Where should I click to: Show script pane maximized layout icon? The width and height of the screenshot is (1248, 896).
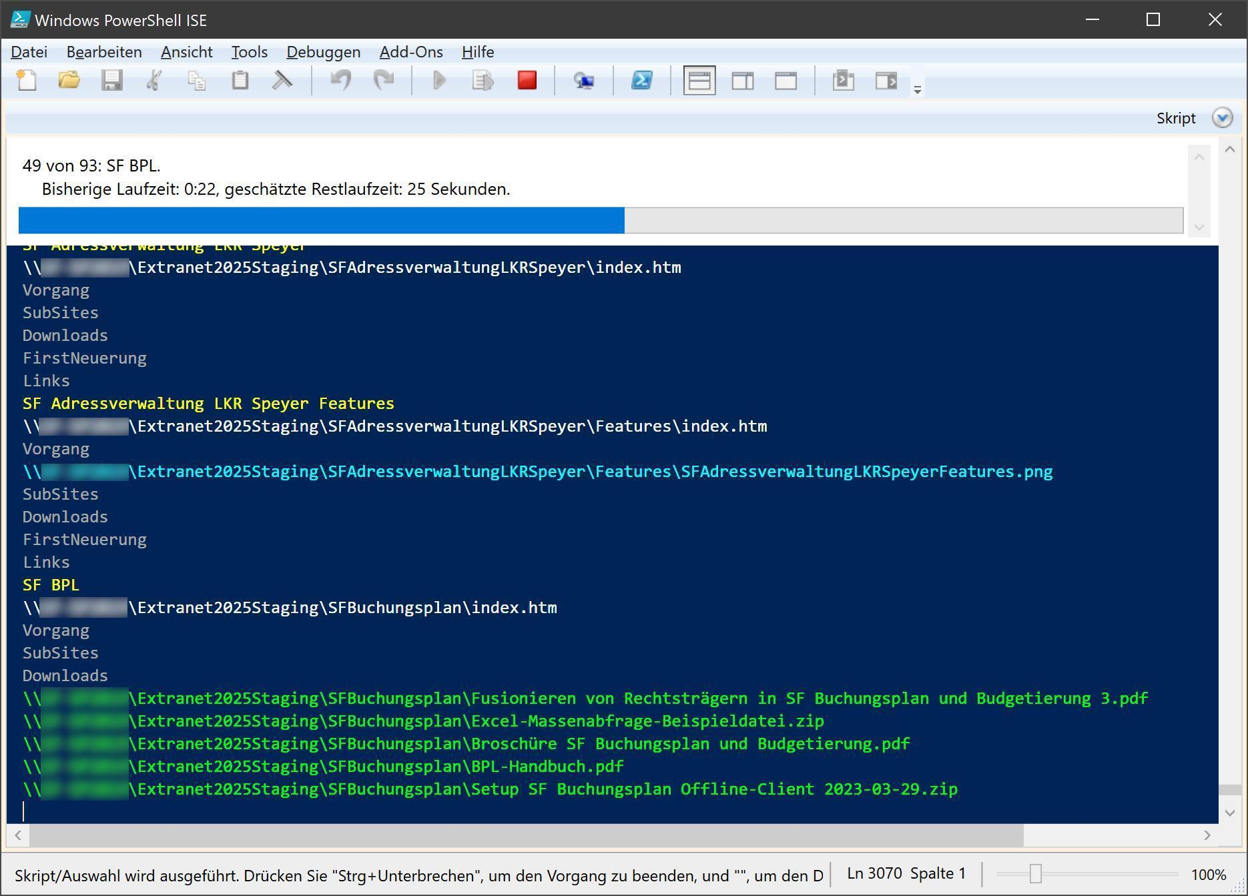click(x=786, y=81)
